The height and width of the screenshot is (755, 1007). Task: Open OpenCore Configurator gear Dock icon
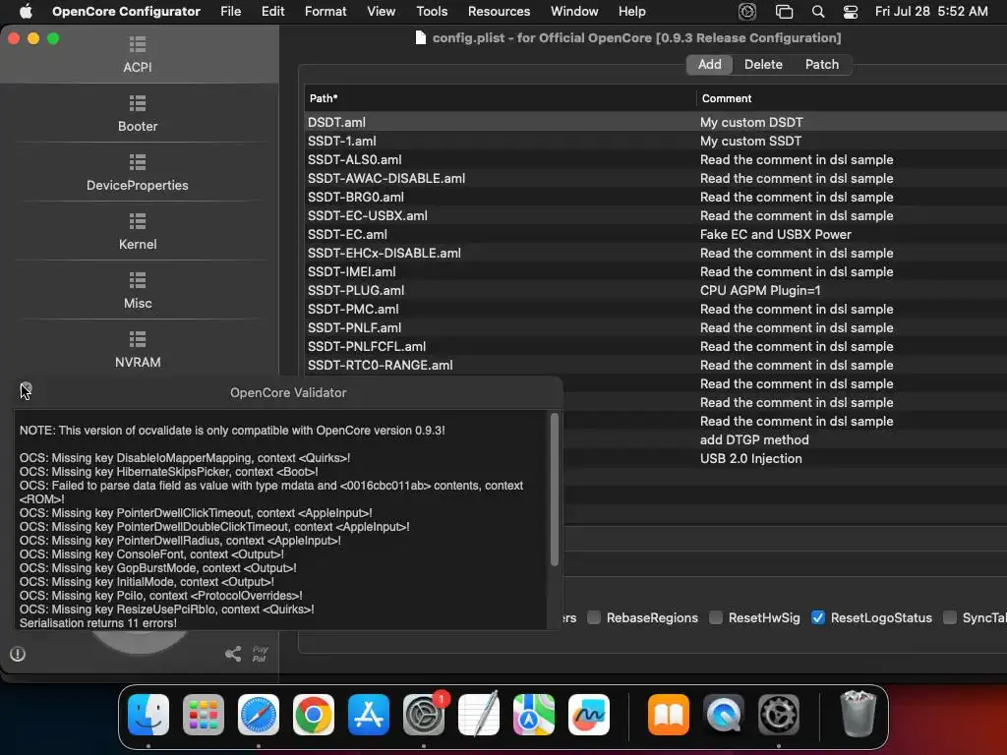tap(779, 715)
